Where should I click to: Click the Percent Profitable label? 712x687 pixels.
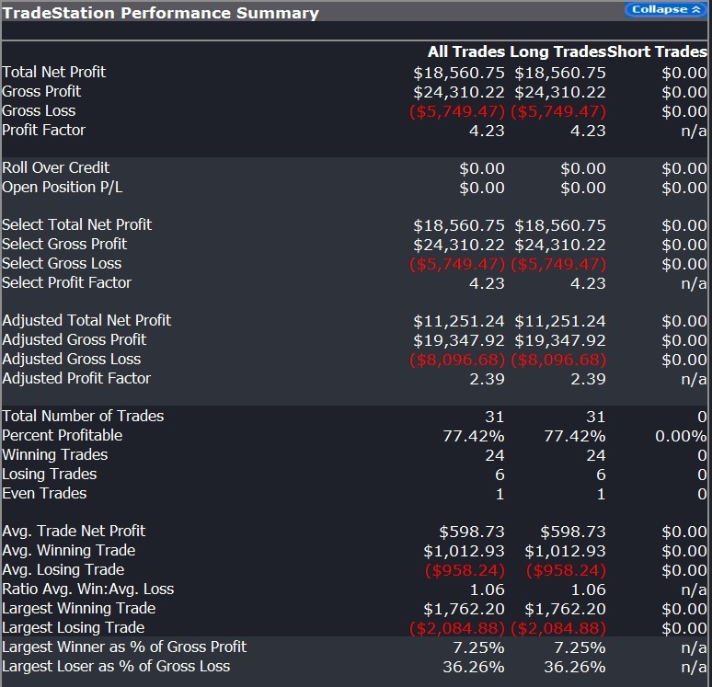click(63, 435)
